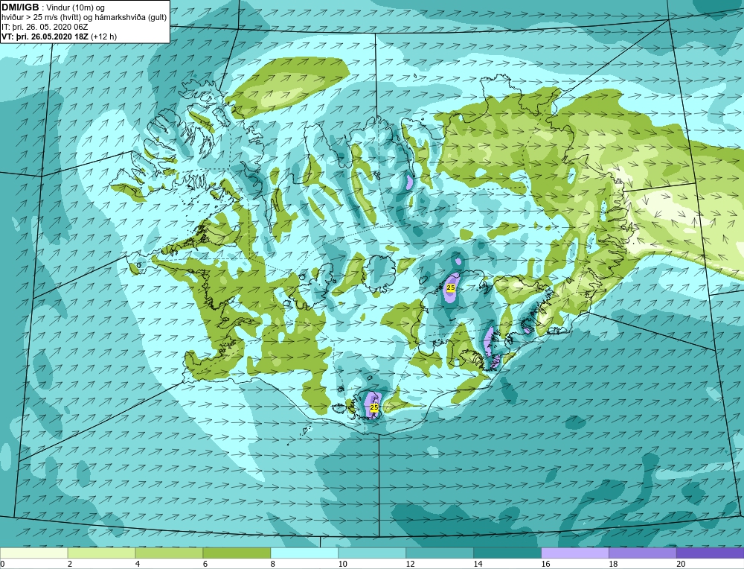Click the 10–12 m/s light teal legend swatch
The image size is (744, 569).
[x=372, y=553]
